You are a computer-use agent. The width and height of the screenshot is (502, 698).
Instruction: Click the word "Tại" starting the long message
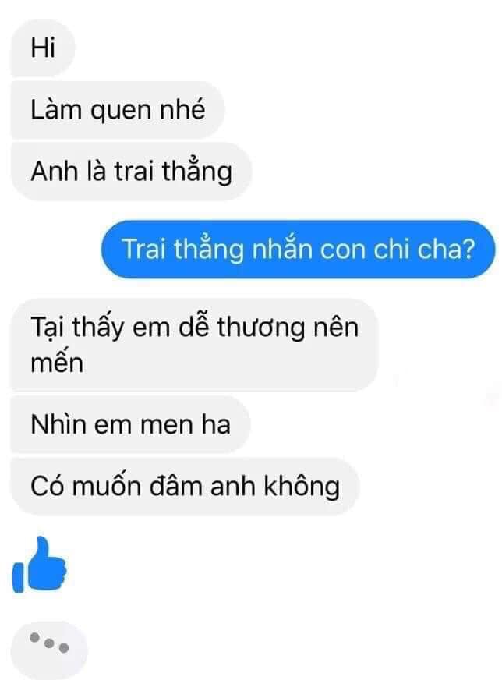tap(48, 328)
